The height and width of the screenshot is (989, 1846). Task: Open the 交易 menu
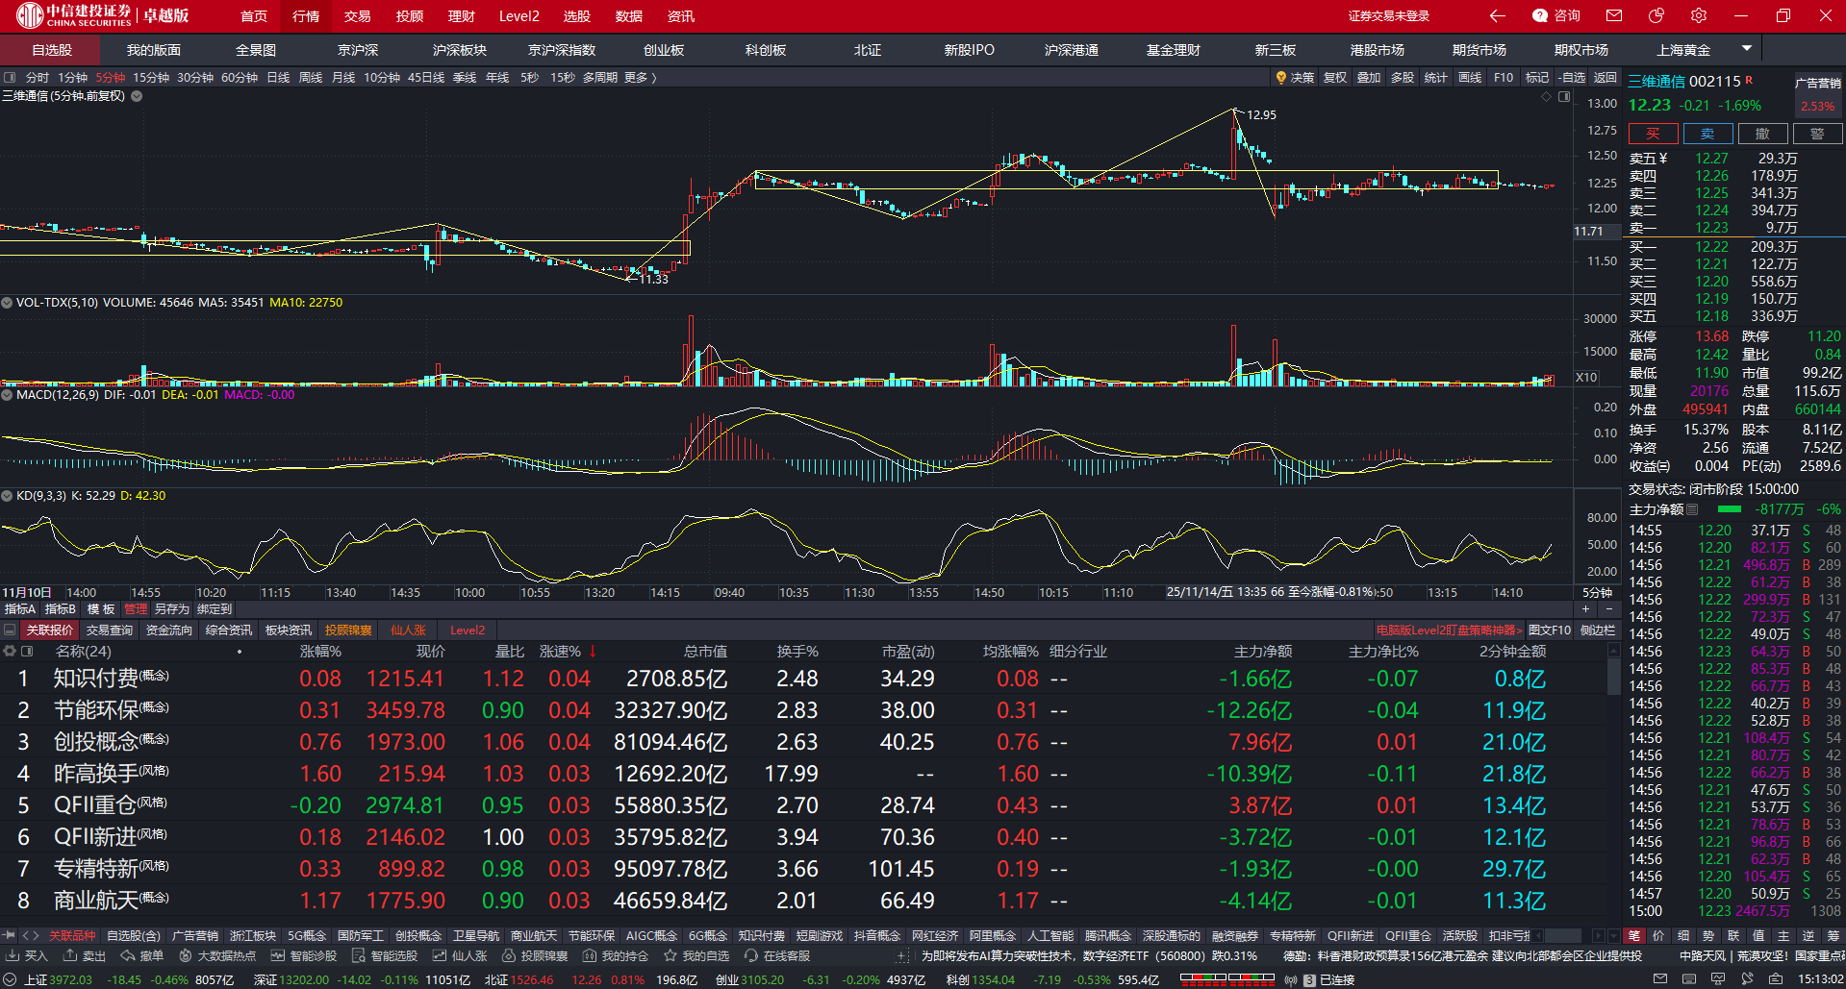coord(358,16)
